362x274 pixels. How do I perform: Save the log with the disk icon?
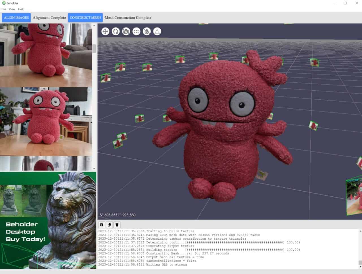point(102,225)
